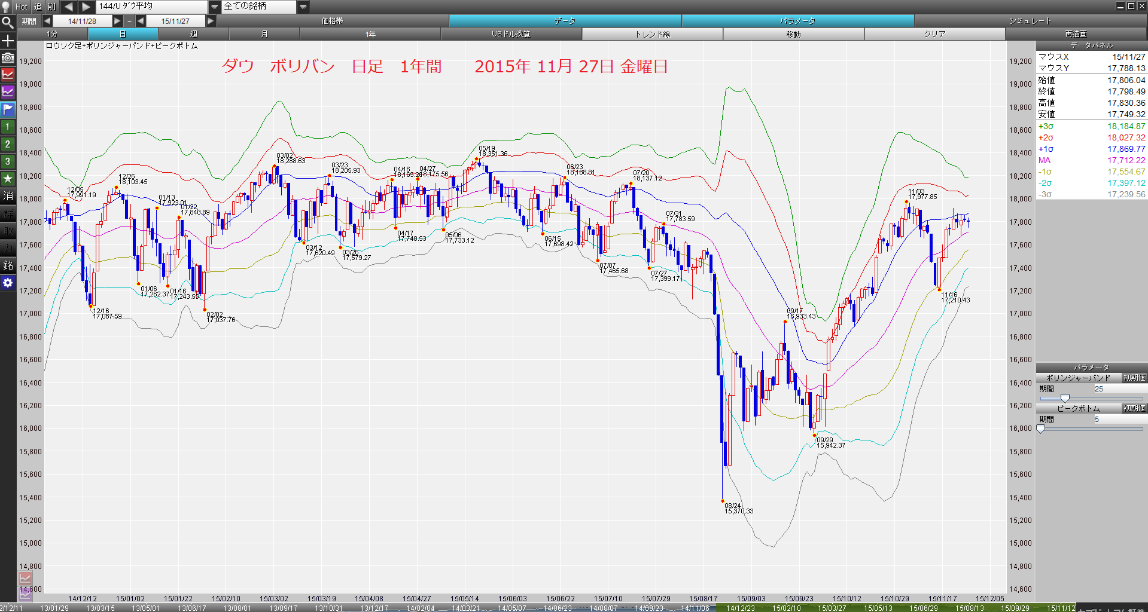The width and height of the screenshot is (1148, 612).
Task: Click the ピークボトム period slider track
Action: (1091, 429)
